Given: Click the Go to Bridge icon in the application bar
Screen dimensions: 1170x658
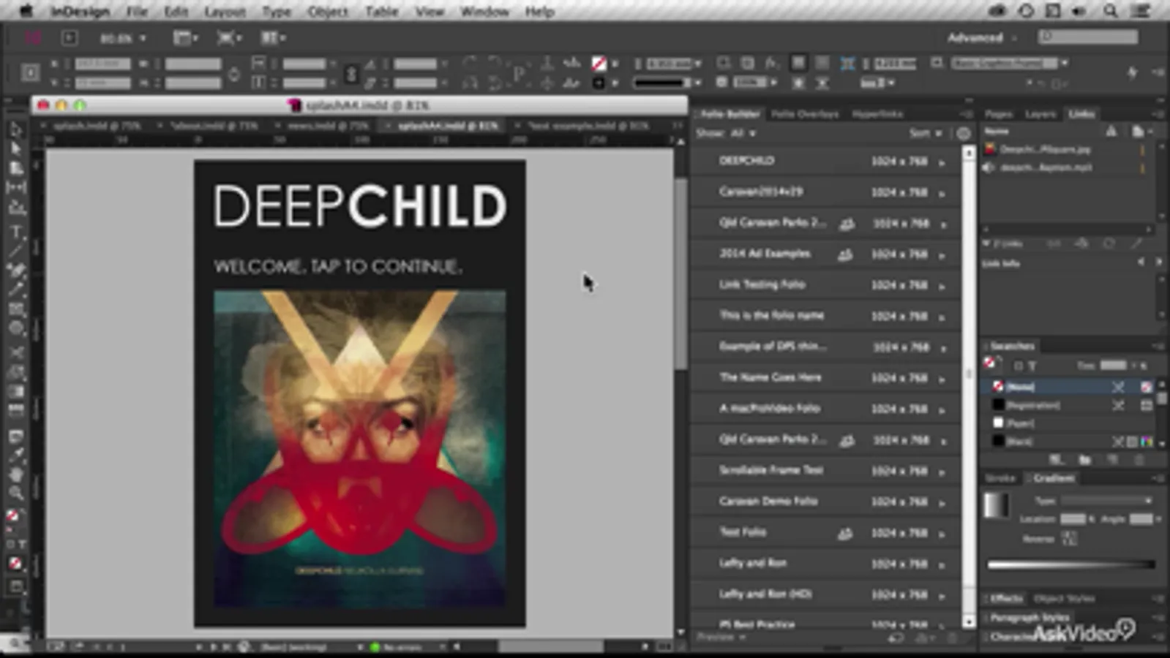Looking at the screenshot, I should 70,38.
